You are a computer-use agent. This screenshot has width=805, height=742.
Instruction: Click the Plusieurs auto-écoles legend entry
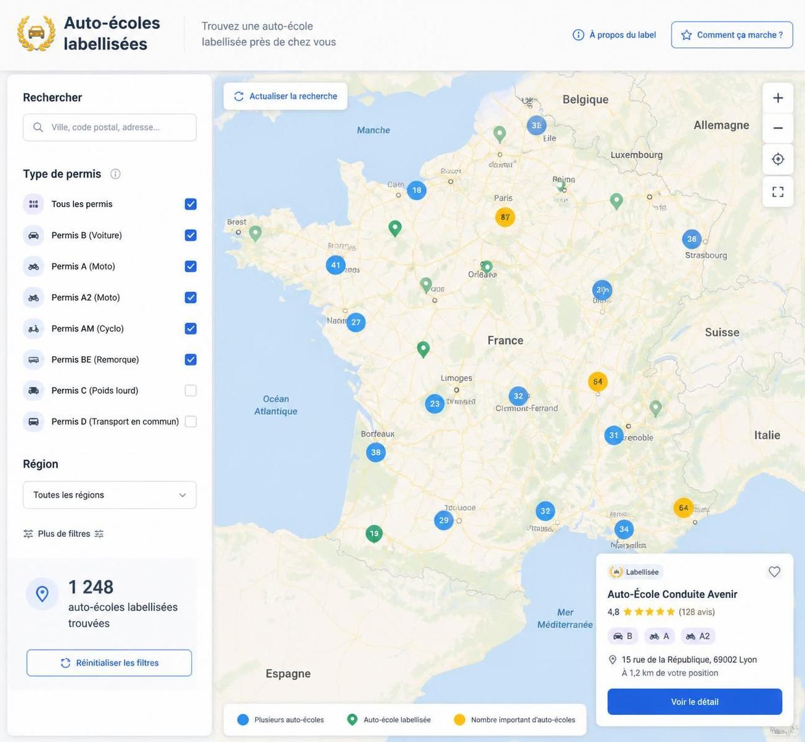click(x=281, y=720)
